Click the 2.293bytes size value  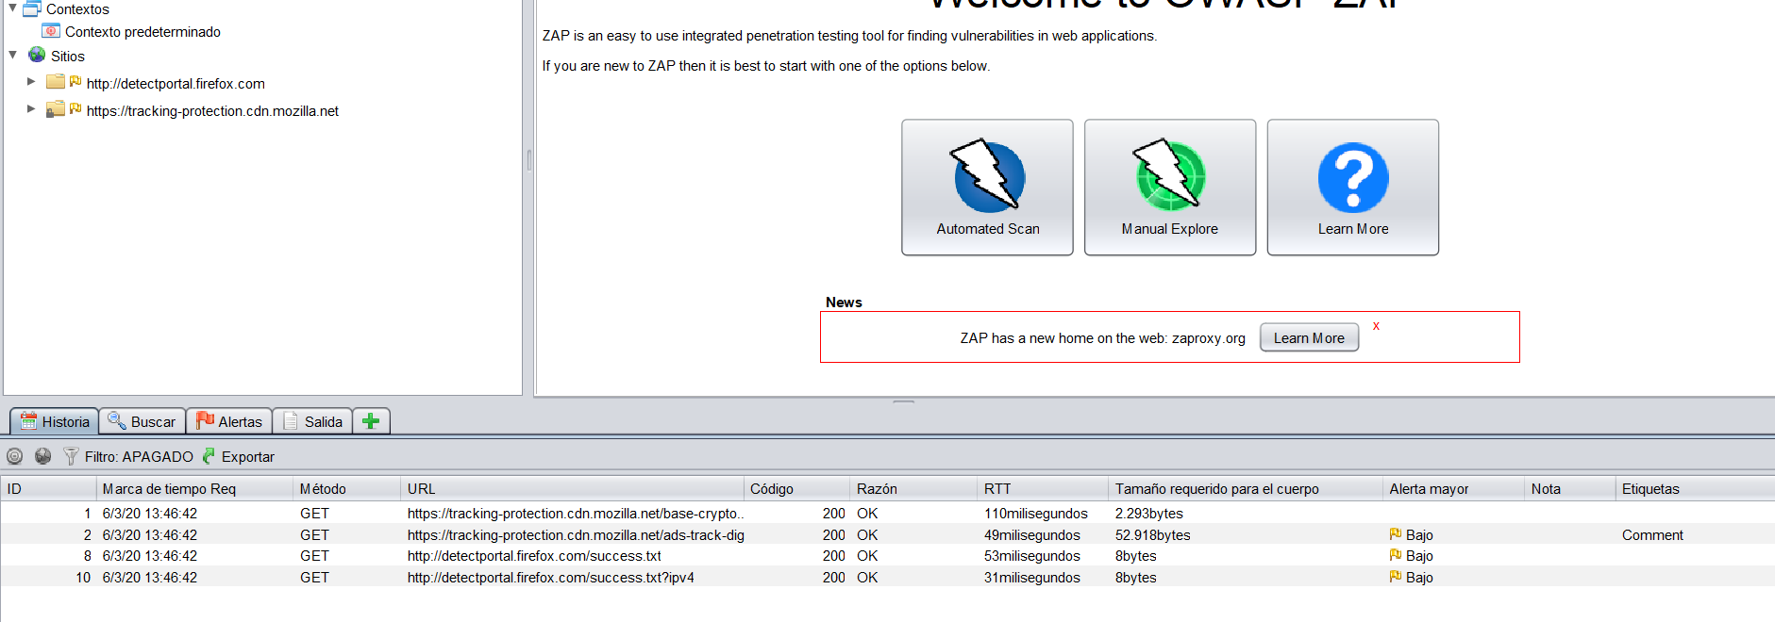pos(1149,514)
